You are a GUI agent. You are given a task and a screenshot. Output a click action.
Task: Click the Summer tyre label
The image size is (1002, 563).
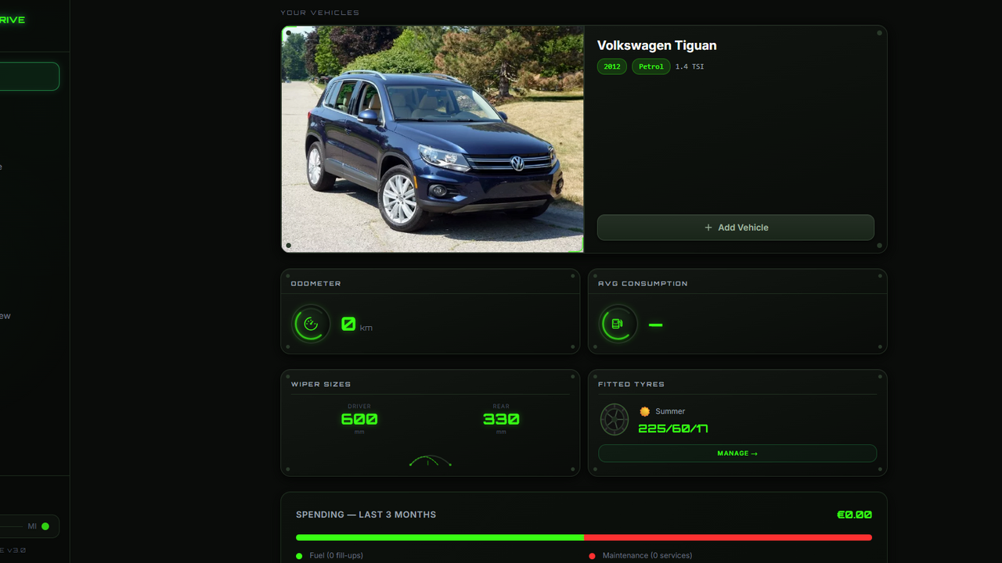tap(670, 411)
